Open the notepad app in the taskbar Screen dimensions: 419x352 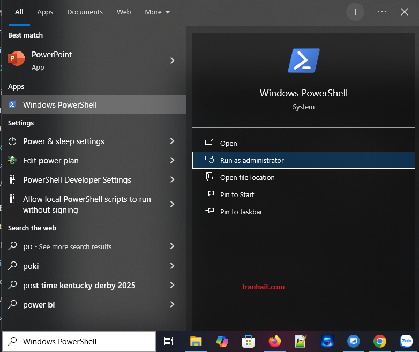pyautogui.click(x=301, y=341)
